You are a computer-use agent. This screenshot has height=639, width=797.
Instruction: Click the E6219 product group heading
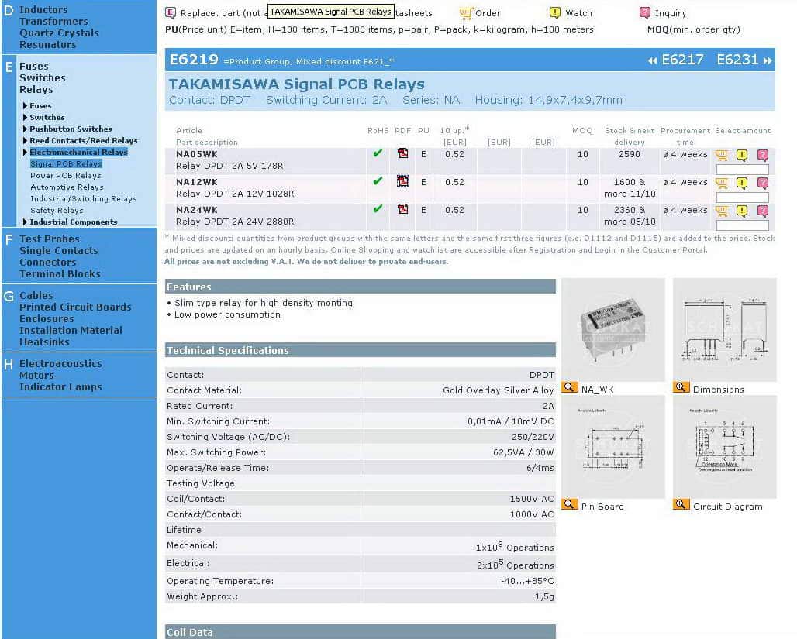pyautogui.click(x=194, y=60)
